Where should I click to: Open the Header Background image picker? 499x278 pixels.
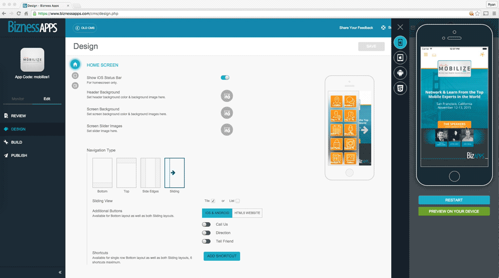[x=227, y=96]
